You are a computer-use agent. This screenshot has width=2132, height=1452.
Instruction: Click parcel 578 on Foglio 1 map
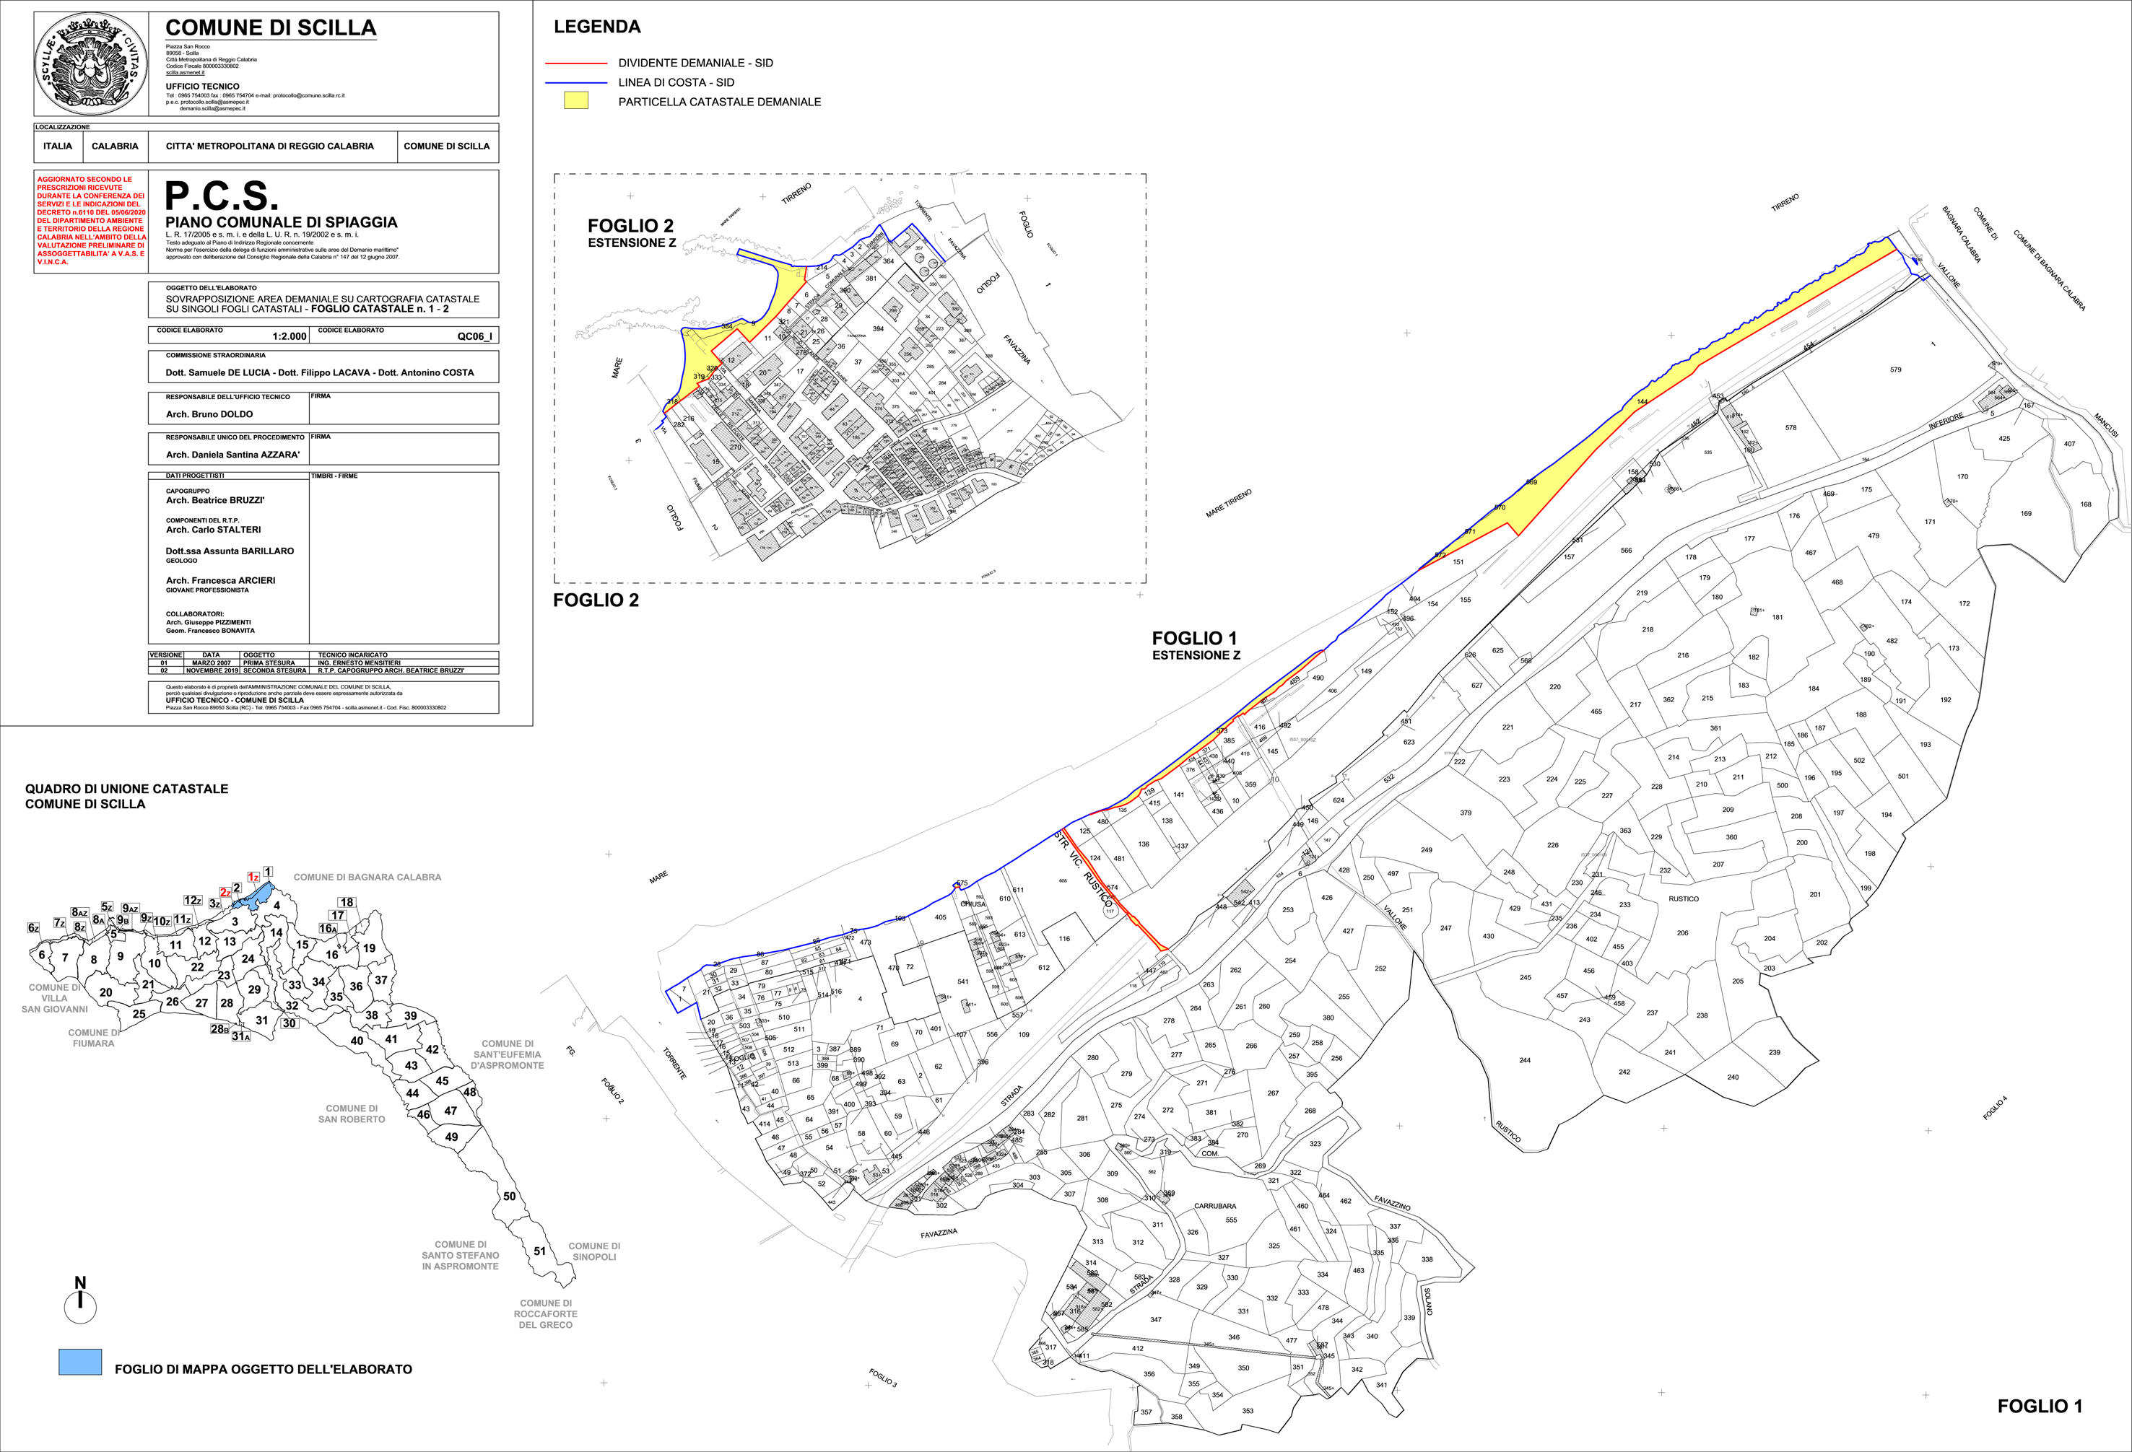click(1791, 427)
